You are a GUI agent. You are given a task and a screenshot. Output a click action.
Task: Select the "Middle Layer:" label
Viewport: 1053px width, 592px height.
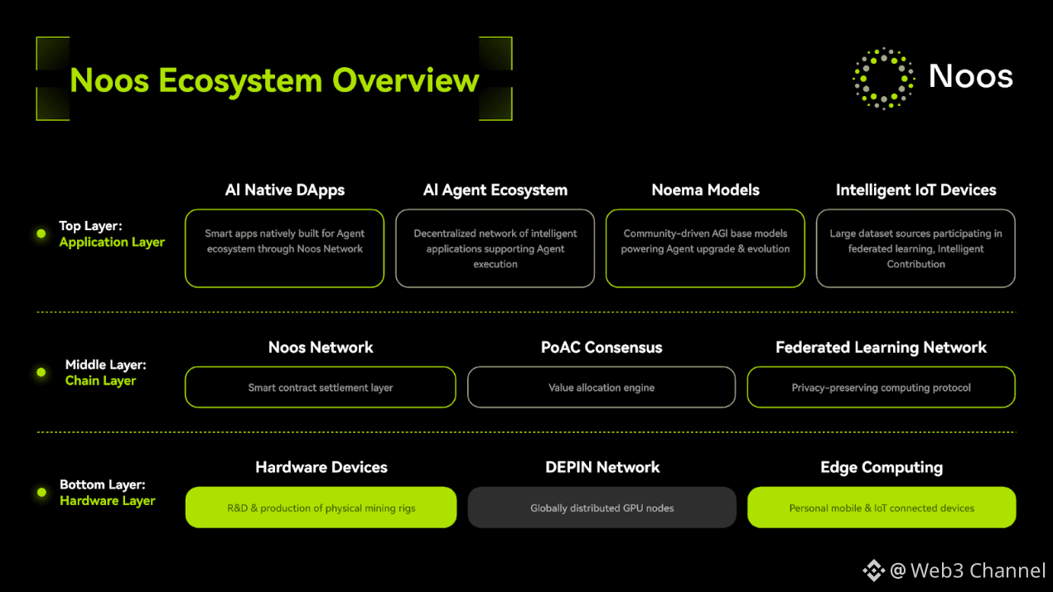[105, 364]
